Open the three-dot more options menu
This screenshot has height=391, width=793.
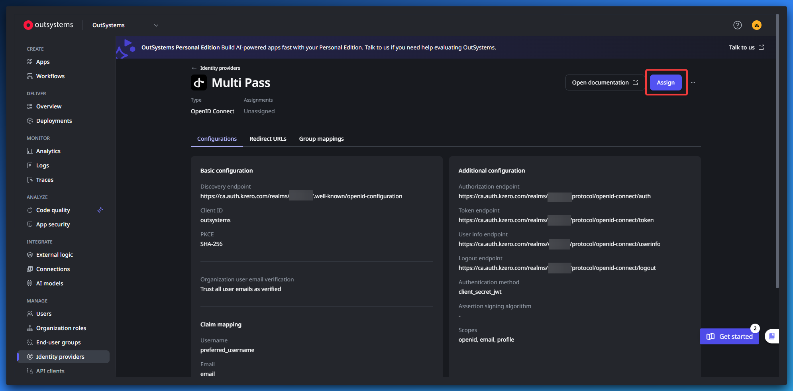click(x=693, y=83)
